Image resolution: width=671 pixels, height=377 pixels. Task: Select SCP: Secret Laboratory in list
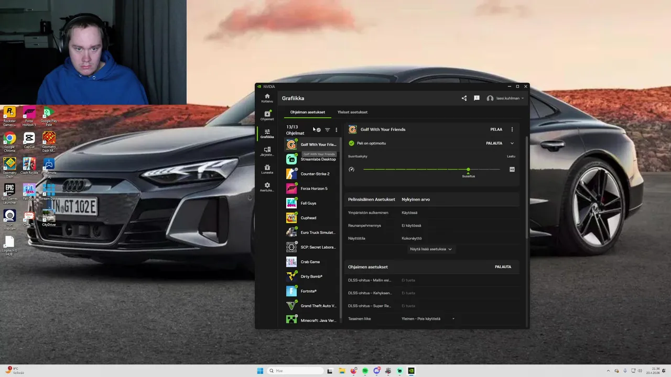tap(312, 247)
